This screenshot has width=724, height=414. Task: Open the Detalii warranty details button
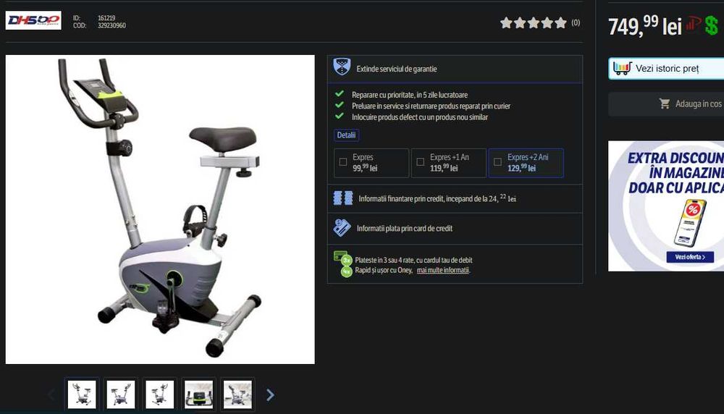click(346, 135)
